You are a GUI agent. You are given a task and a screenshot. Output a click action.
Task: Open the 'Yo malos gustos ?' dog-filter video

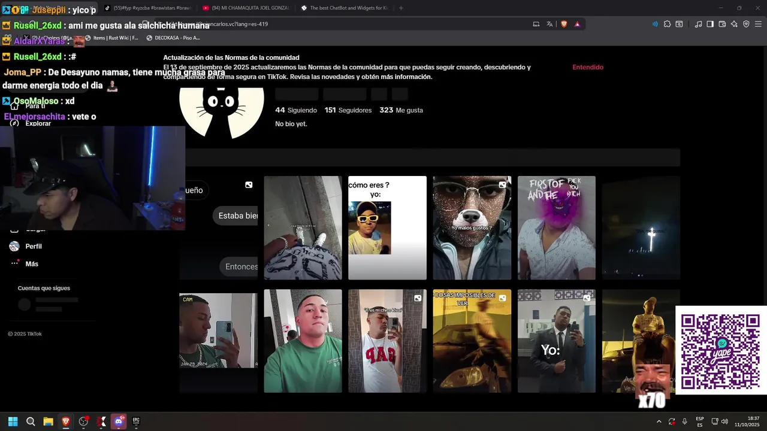[472, 227]
